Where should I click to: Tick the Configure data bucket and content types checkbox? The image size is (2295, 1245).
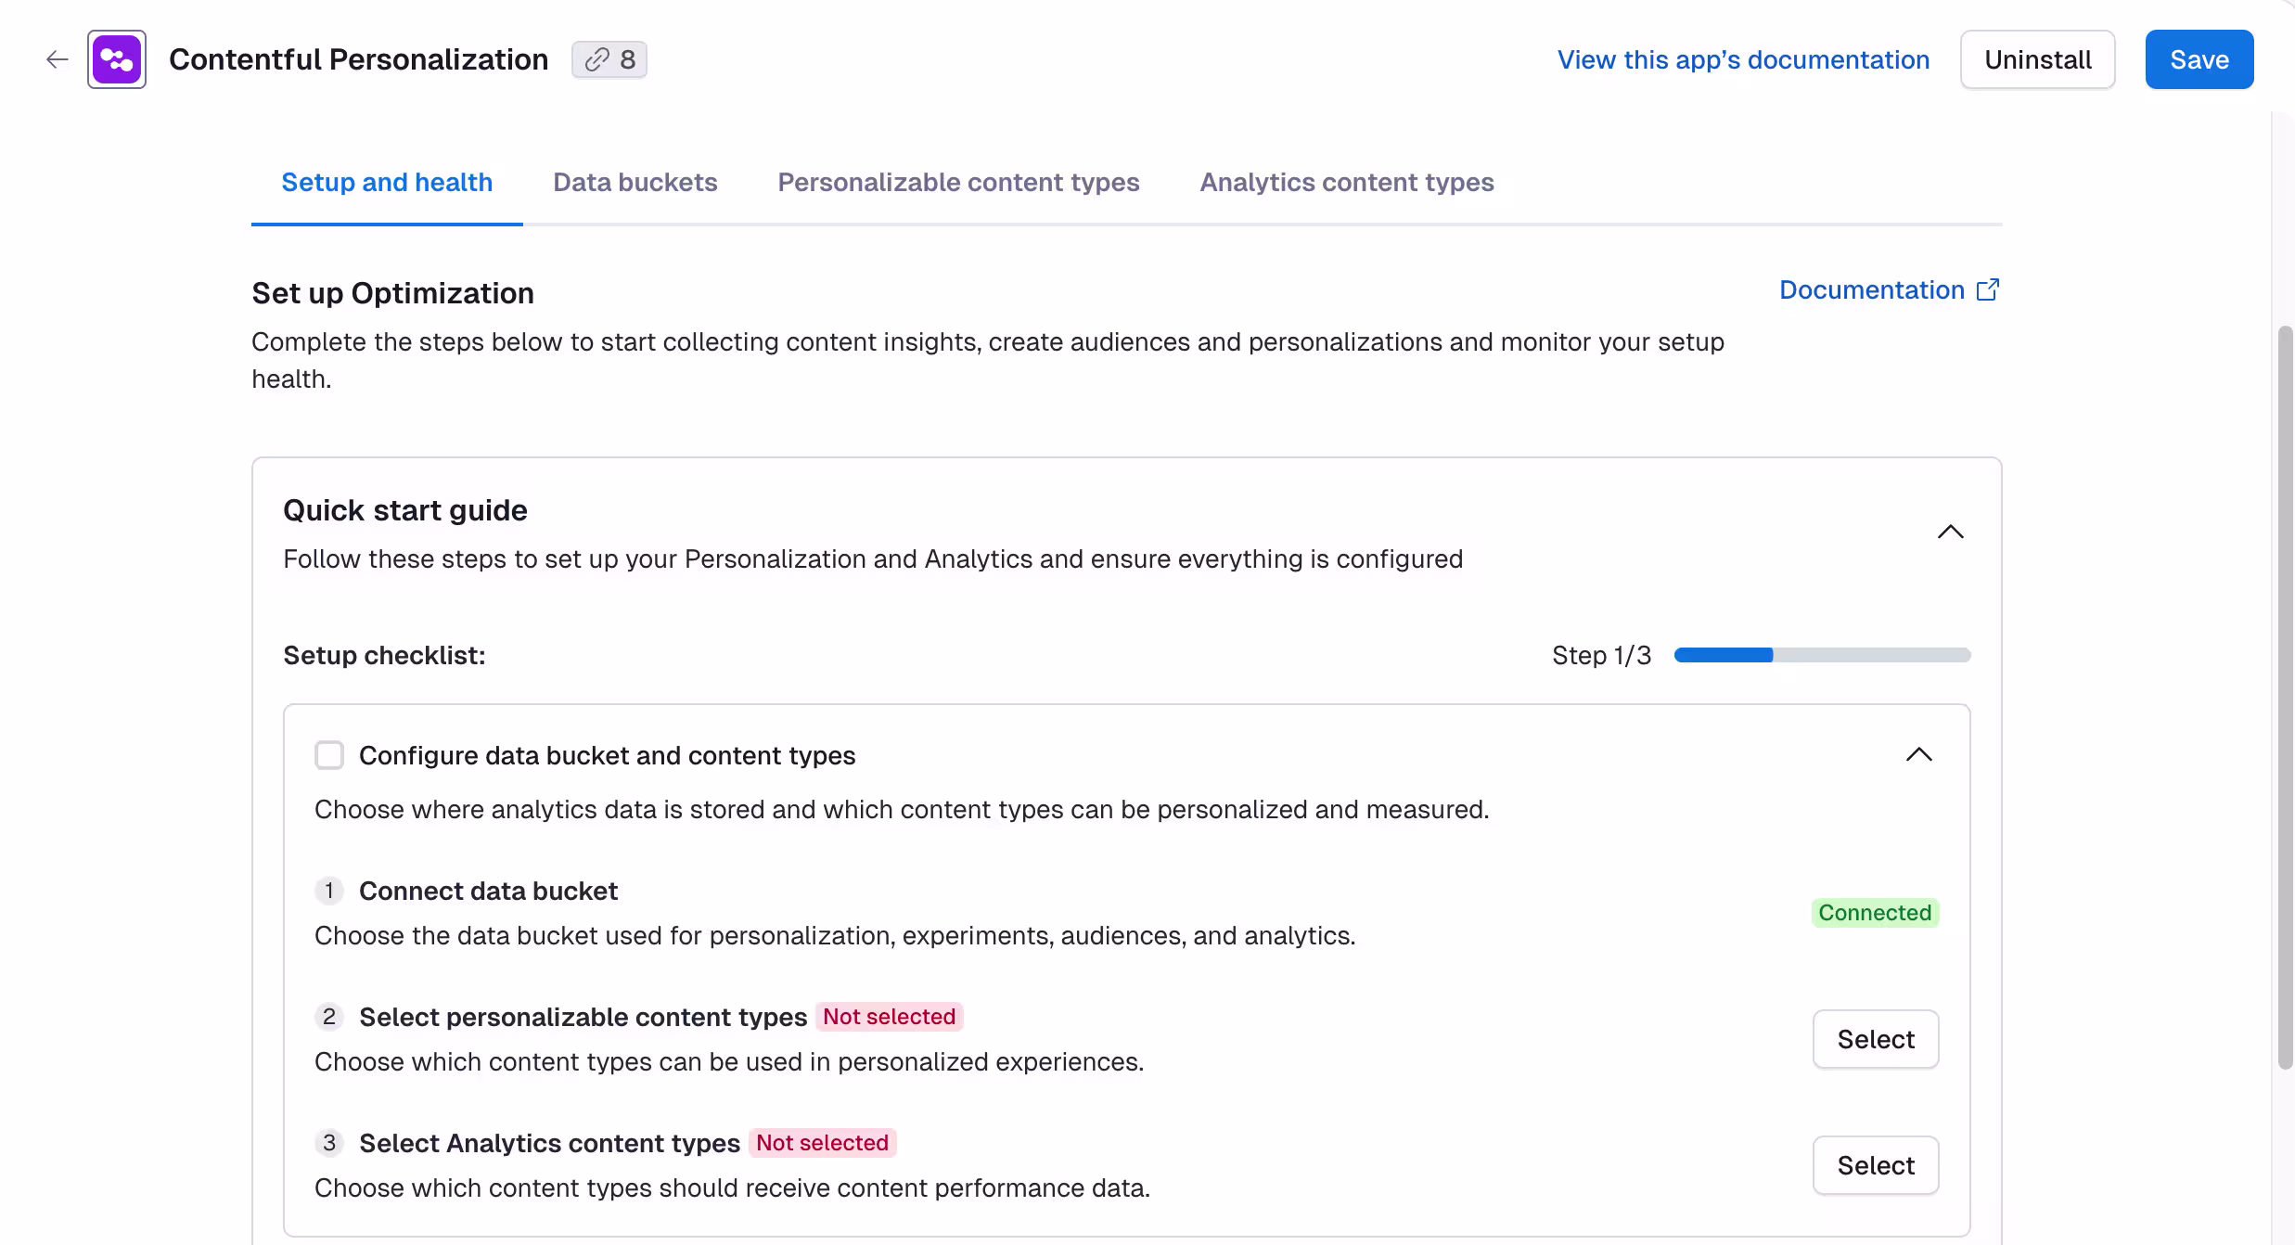click(x=329, y=755)
